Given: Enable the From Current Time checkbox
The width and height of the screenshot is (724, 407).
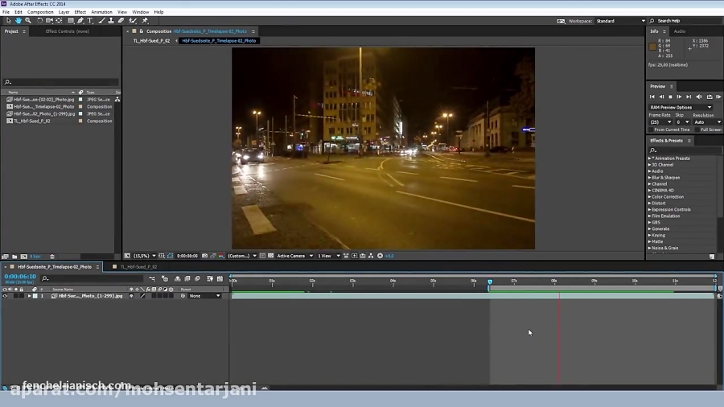Looking at the screenshot, I should click(651, 129).
